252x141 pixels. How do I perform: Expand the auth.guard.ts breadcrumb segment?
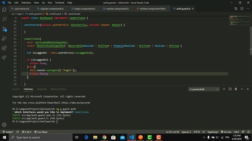click(34, 14)
